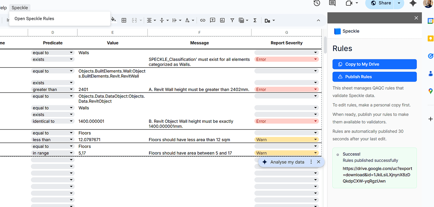434x207 pixels.
Task: Close the Speckle sidebar
Action: [416, 18]
